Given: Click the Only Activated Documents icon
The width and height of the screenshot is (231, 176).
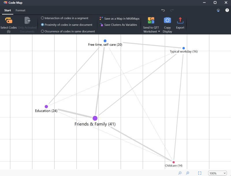Looking at the screenshot, I should [x=27, y=20].
